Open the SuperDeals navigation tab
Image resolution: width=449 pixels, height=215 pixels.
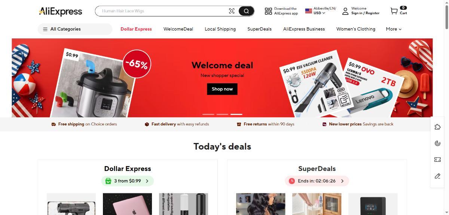259,29
